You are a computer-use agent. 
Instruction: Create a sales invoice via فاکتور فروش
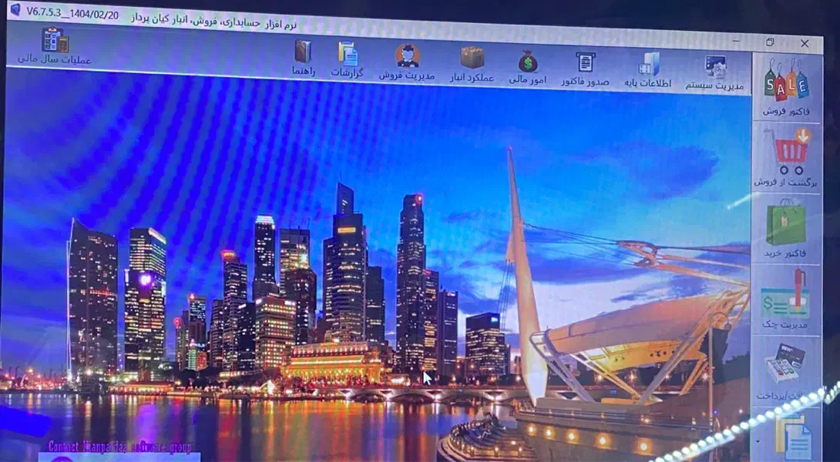click(786, 89)
